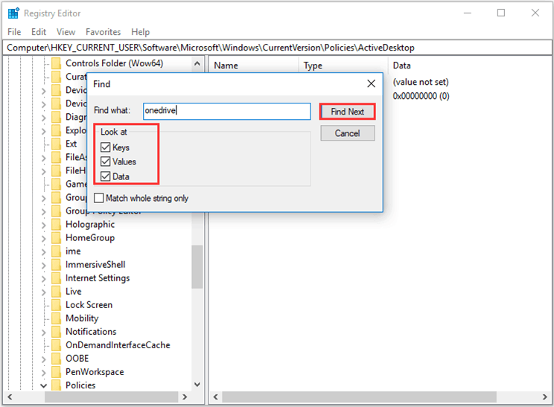
Task: Open the Favorites menu
Action: click(104, 32)
